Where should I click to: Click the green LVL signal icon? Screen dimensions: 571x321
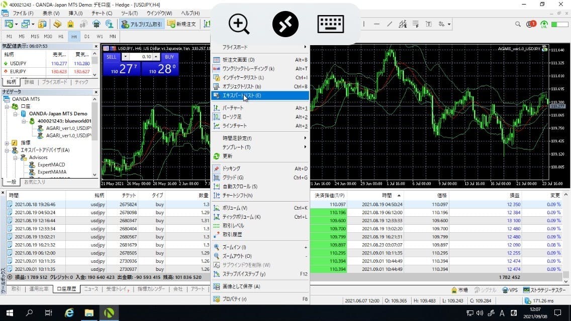click(x=543, y=24)
